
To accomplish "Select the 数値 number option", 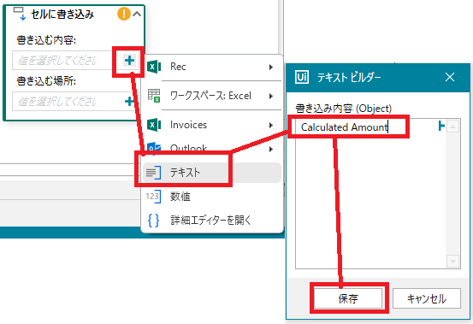I will [x=212, y=197].
